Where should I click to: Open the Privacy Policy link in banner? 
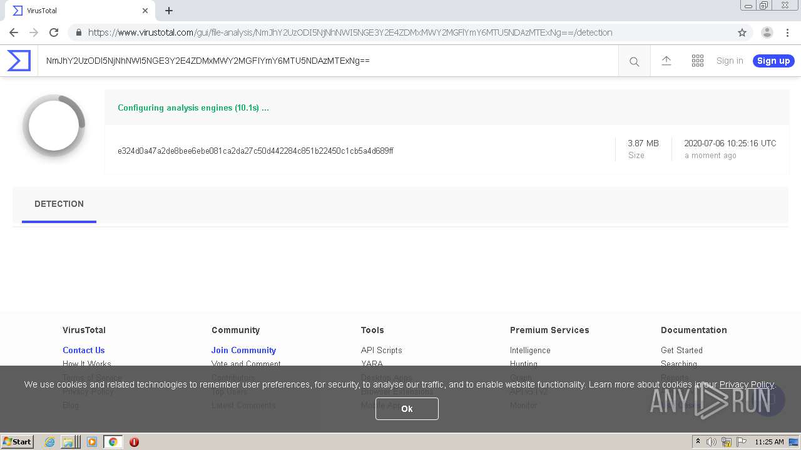[747, 384]
